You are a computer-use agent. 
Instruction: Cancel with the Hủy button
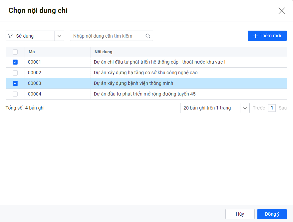coord(240,214)
